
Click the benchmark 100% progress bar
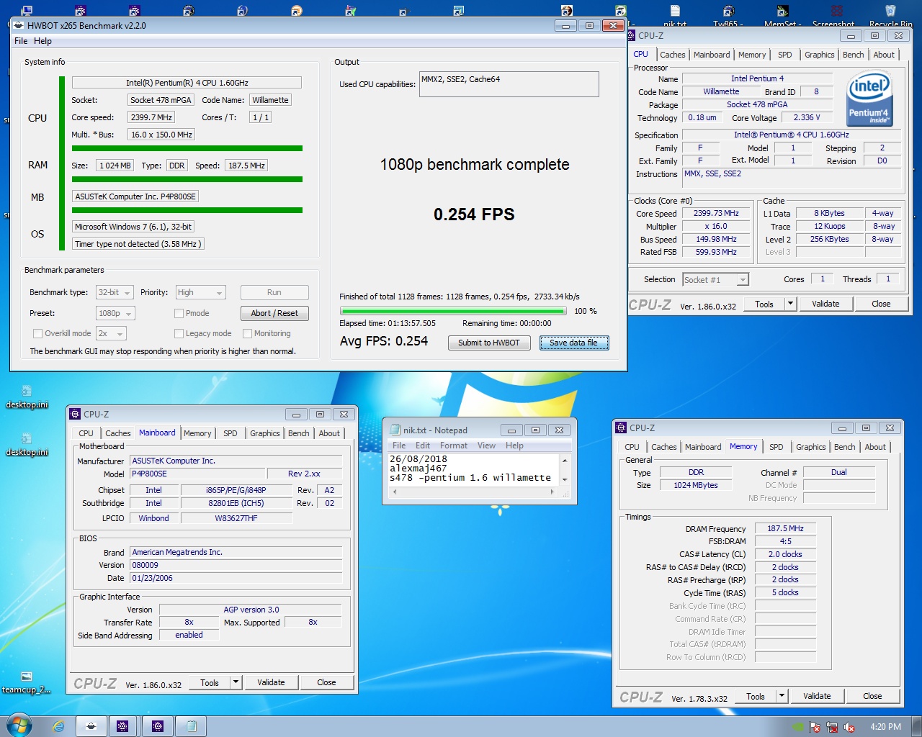454,311
